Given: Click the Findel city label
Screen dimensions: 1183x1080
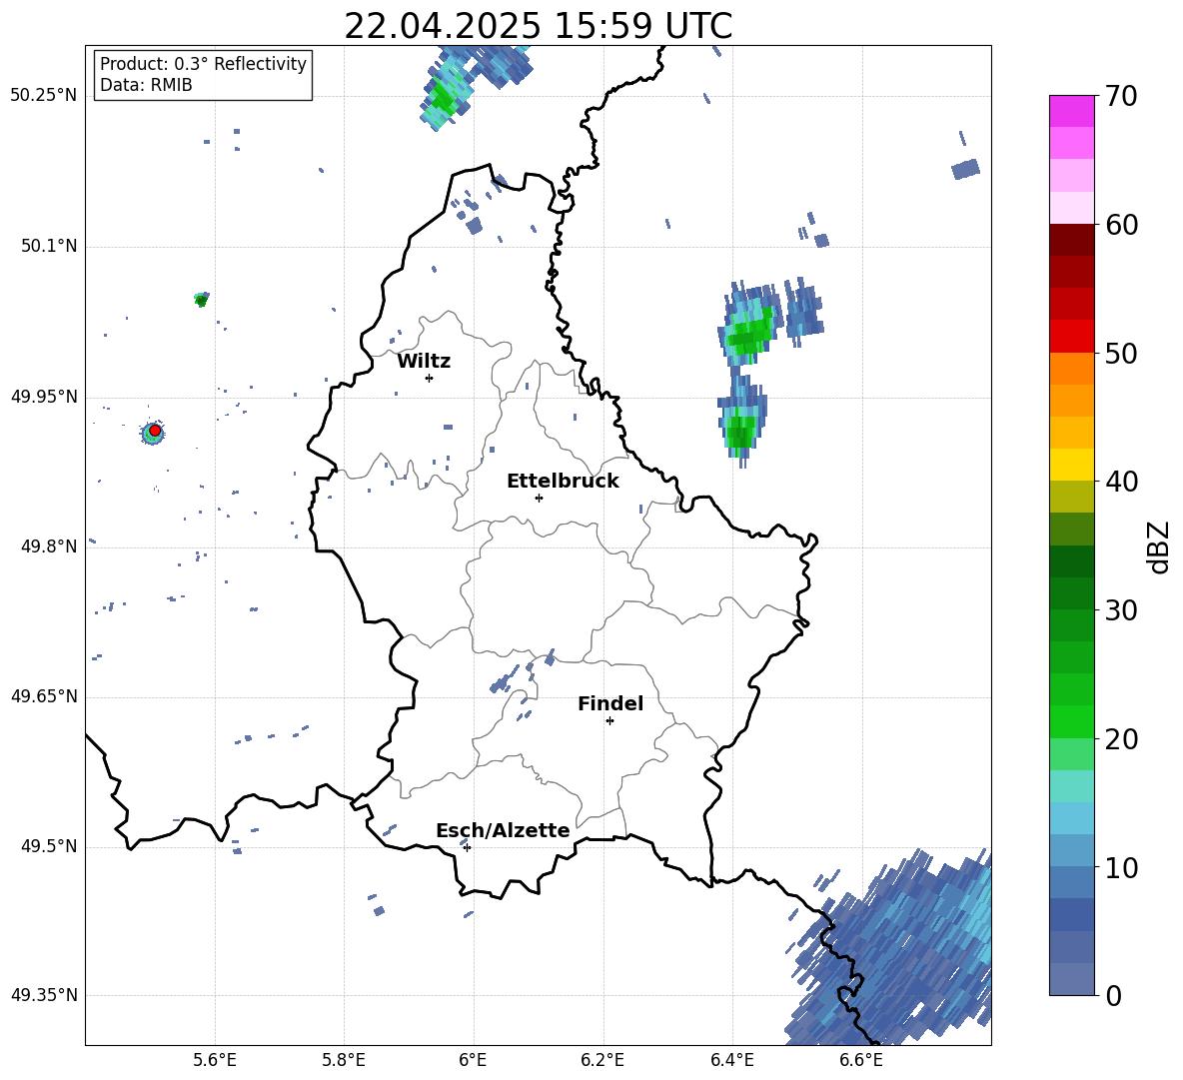Looking at the screenshot, I should [x=610, y=703].
